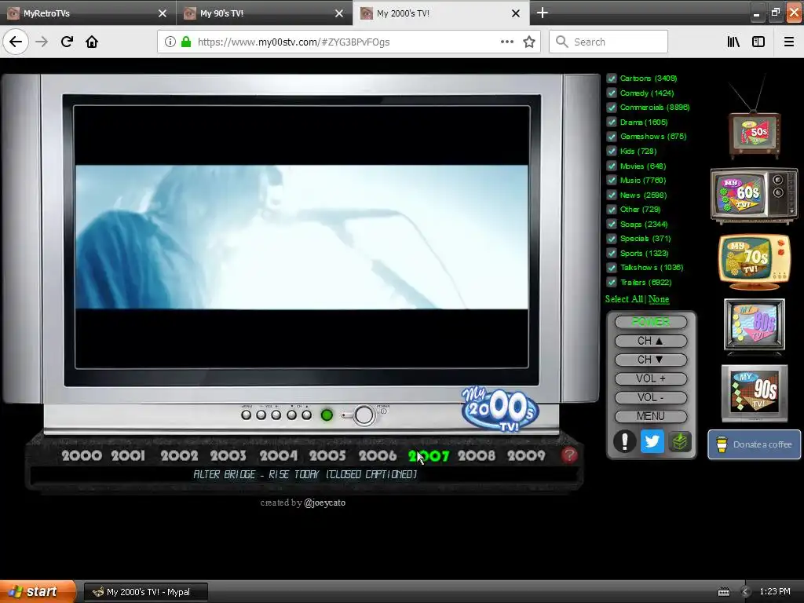
Task: Click the green power light on TV
Action: click(x=327, y=415)
